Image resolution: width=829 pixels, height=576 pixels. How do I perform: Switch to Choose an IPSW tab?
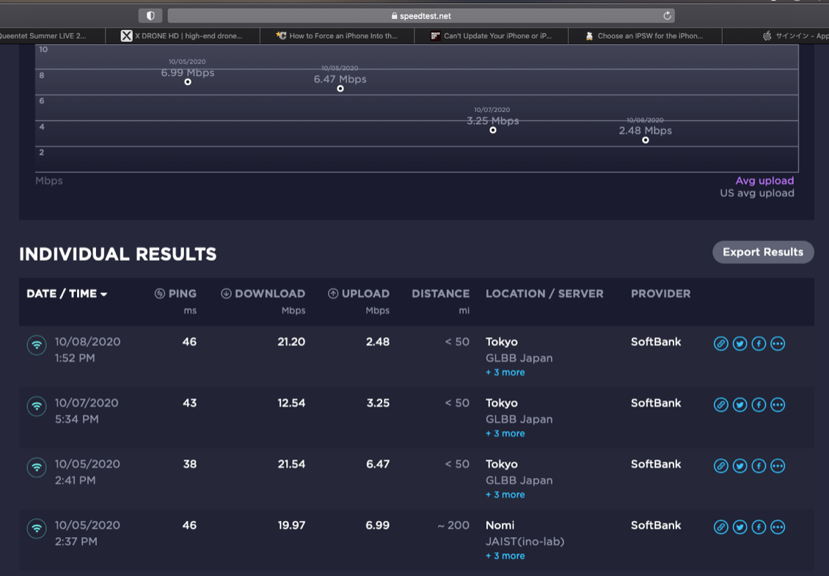(x=645, y=36)
